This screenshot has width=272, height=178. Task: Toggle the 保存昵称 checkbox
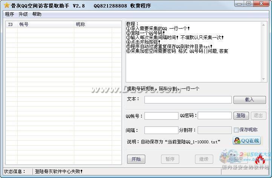236,130
